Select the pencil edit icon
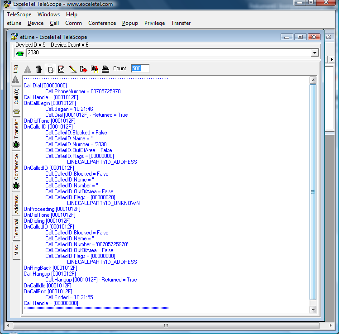This screenshot has height=334, width=339. [x=72, y=69]
